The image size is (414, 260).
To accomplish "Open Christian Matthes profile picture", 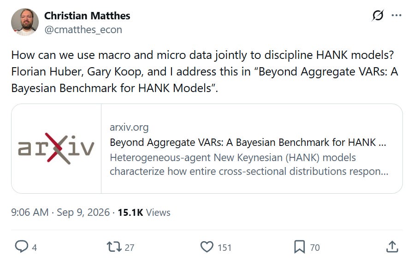I will click(25, 22).
